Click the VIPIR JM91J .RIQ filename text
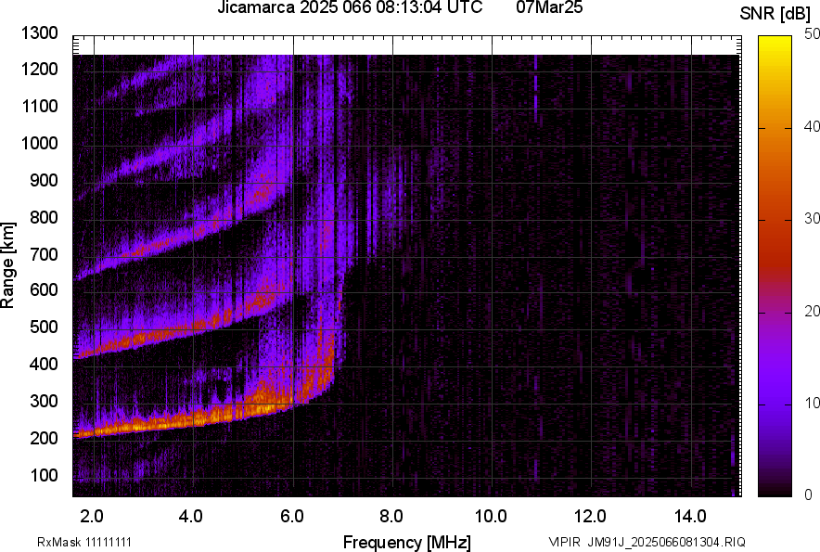Screen dimensions: 820x552 click(x=647, y=542)
